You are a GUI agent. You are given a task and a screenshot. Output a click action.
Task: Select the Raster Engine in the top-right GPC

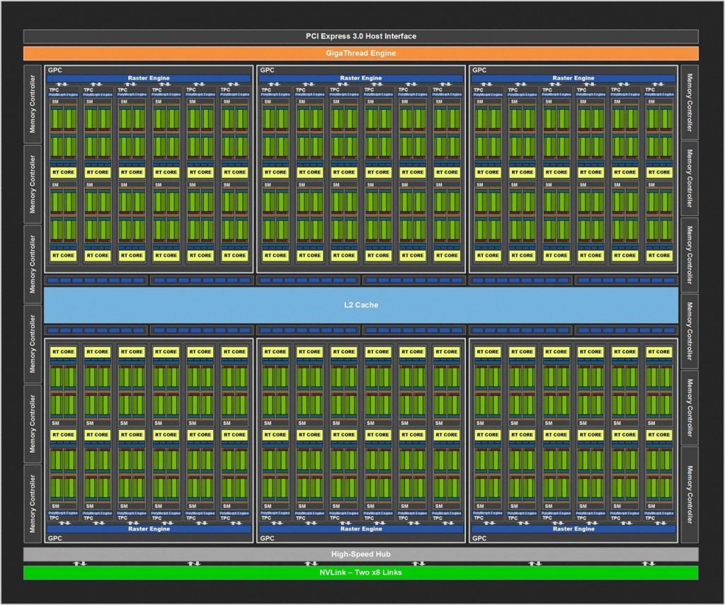point(573,78)
